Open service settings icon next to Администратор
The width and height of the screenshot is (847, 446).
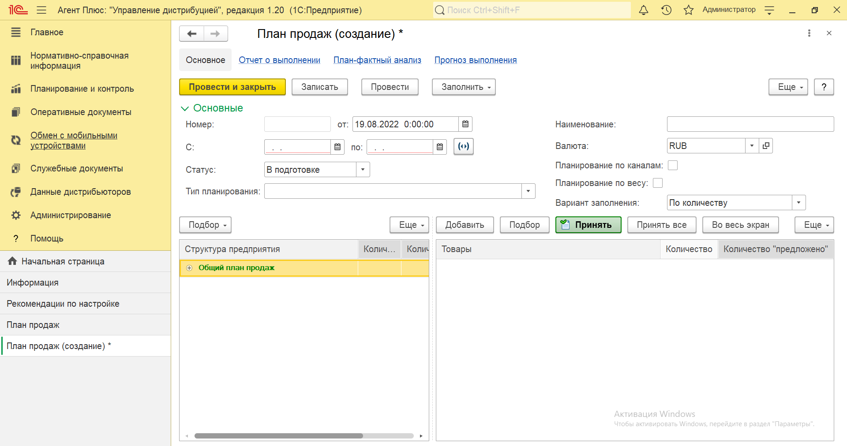pyautogui.click(x=769, y=10)
